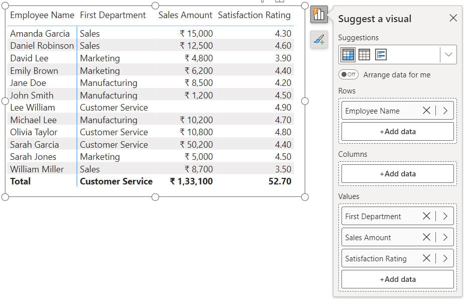Click the First Department column header
Screen dimensions: 465x299
point(112,15)
